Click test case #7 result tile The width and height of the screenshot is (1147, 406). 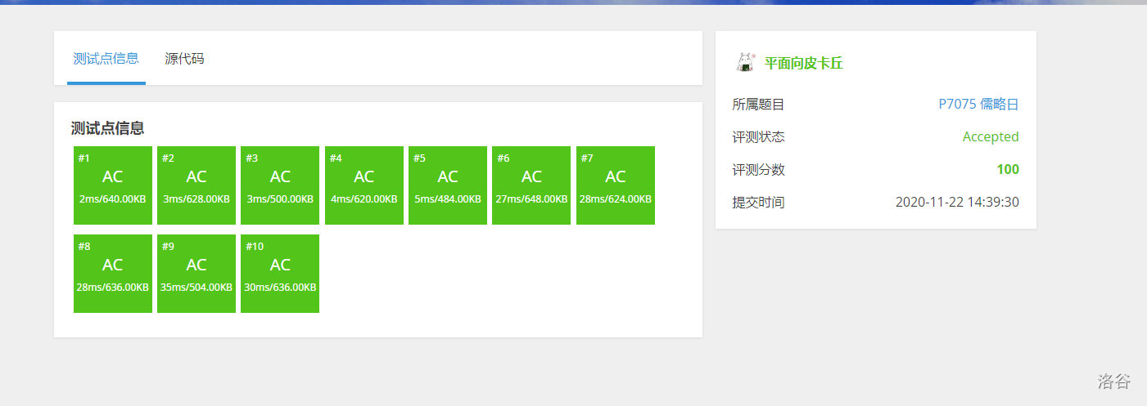pos(616,185)
